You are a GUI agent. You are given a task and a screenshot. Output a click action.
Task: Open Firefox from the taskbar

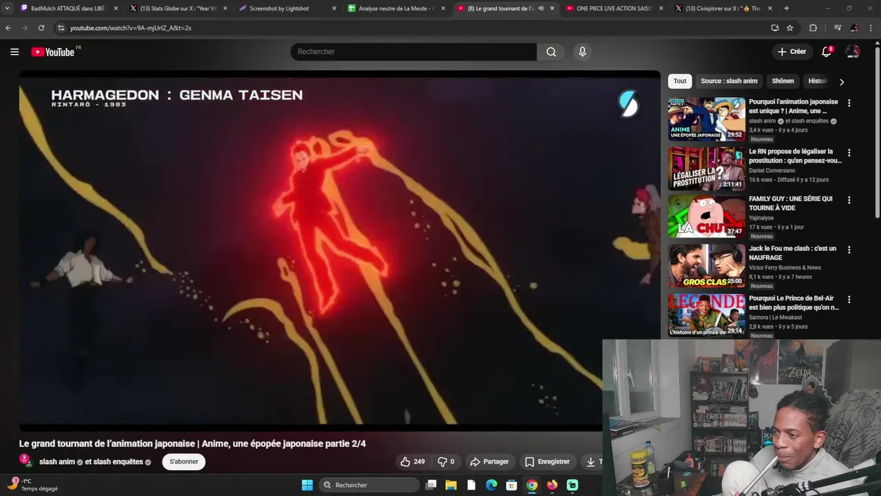[x=552, y=485]
